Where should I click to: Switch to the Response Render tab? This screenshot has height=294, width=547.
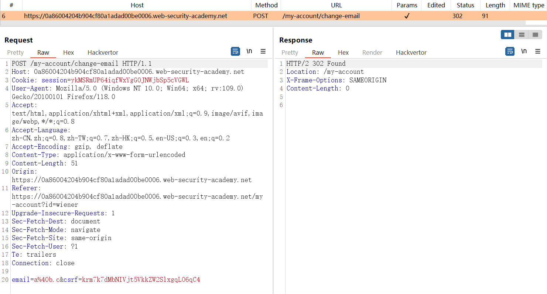pyautogui.click(x=372, y=52)
